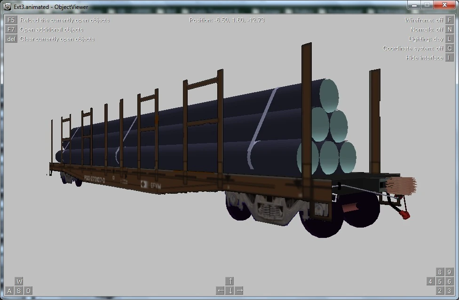This screenshot has height=300, width=459.
Task: Click the right arrow rotation key
Action: pyautogui.click(x=239, y=291)
